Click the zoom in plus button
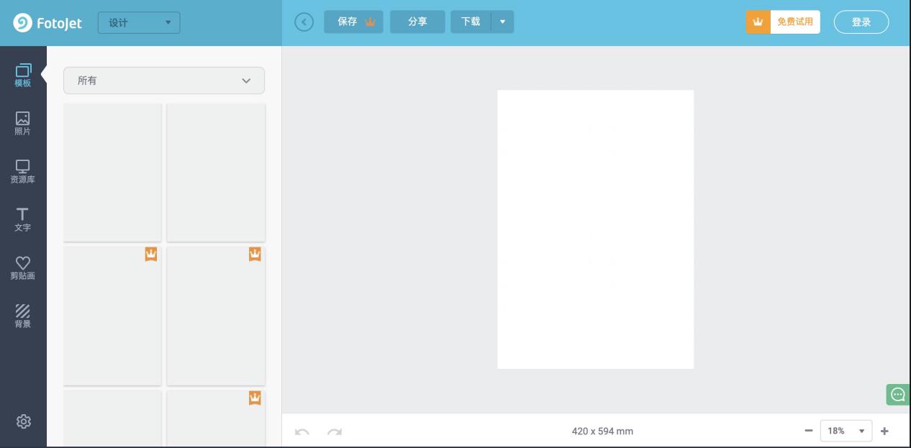This screenshot has height=448, width=911. point(884,431)
